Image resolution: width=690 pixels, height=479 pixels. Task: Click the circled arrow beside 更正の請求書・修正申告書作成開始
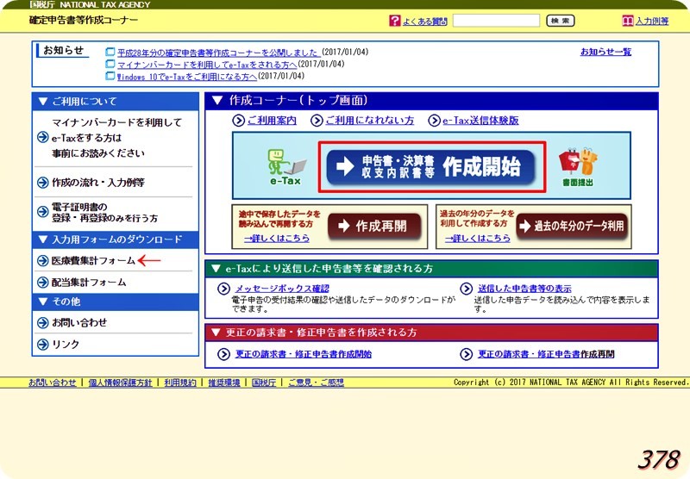click(223, 354)
